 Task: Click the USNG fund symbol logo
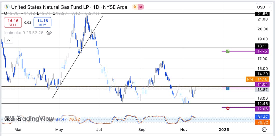pyautogui.click(x=7, y=7)
